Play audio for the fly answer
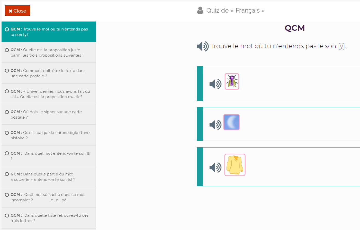Viewport: 360px width, 230px height. 215,84
